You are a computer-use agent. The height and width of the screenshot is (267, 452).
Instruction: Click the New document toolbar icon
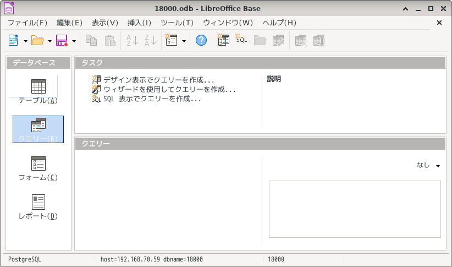tap(13, 40)
